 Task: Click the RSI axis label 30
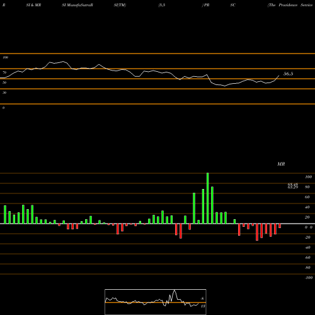click(x=4, y=93)
